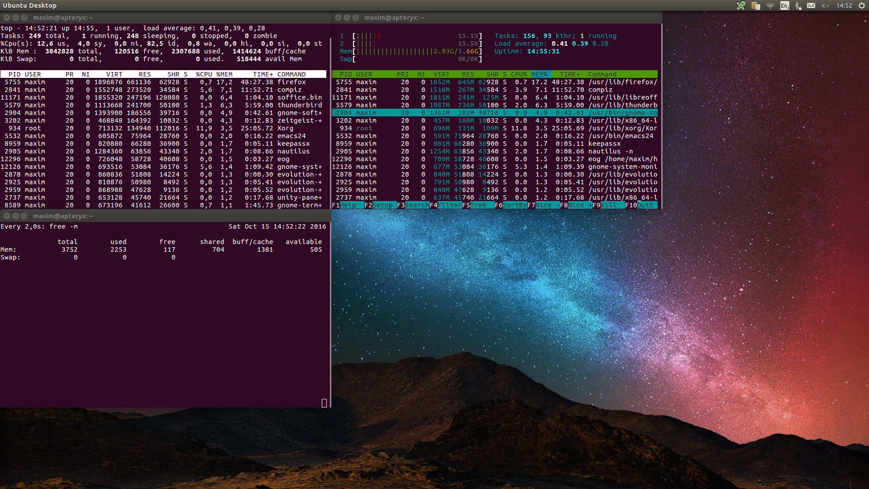Click F7 Nice - in htop

(x=544, y=205)
